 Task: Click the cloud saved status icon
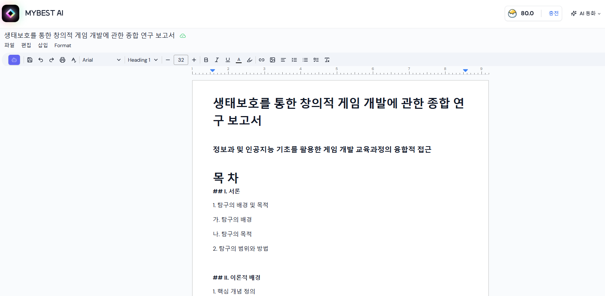click(183, 36)
